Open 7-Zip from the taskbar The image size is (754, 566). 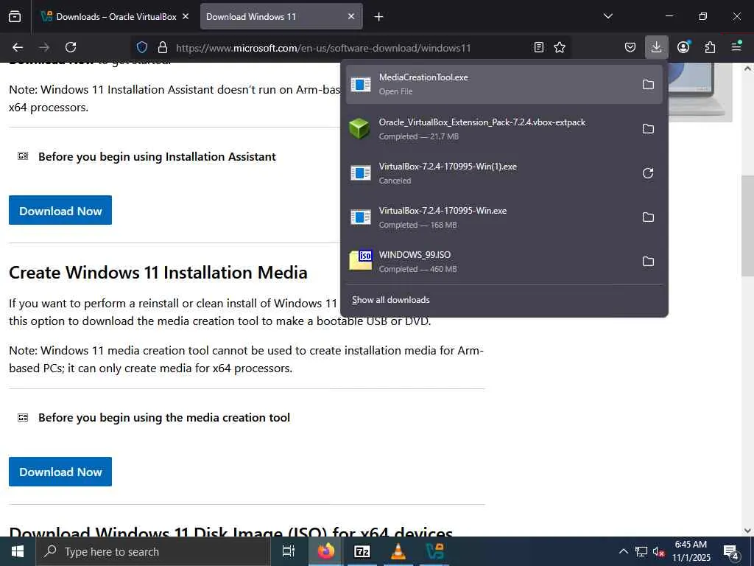tap(362, 551)
